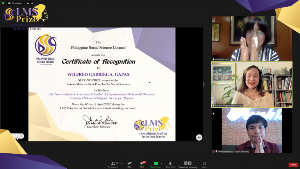
Task: Expand the Participants options arrow
Action: pyautogui.click(x=121, y=164)
